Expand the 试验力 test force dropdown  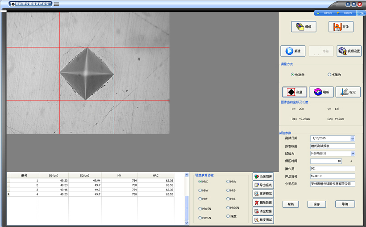coord(352,154)
